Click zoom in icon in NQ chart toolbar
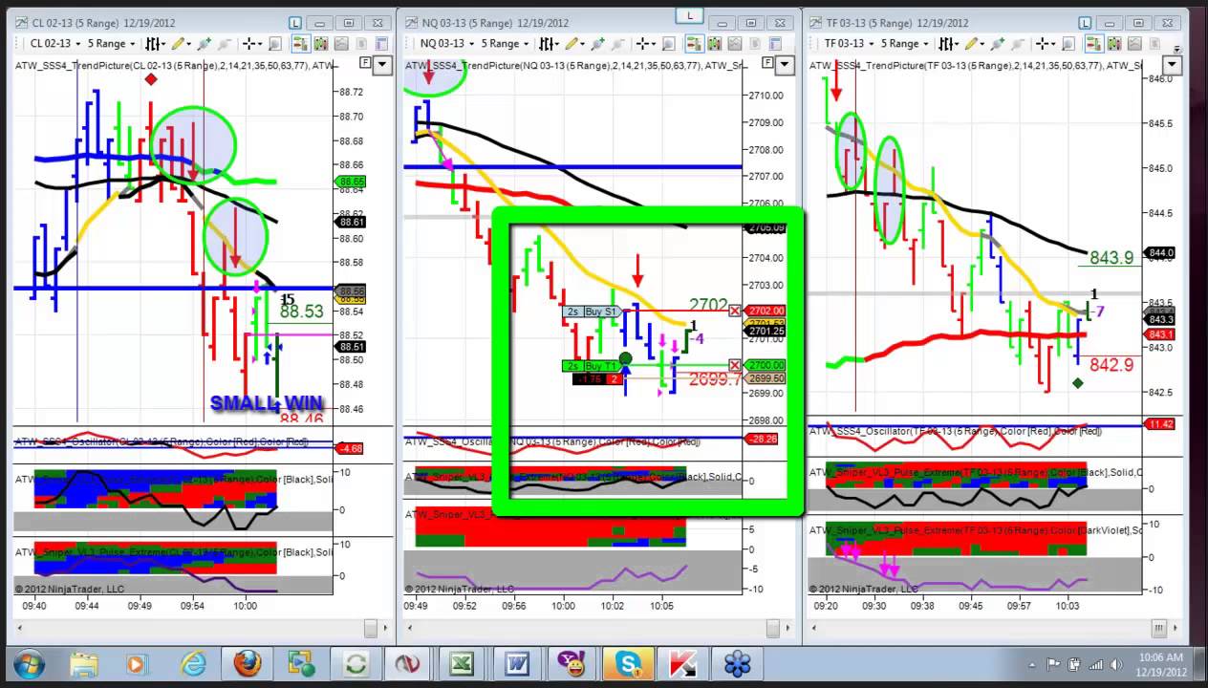 click(597, 43)
